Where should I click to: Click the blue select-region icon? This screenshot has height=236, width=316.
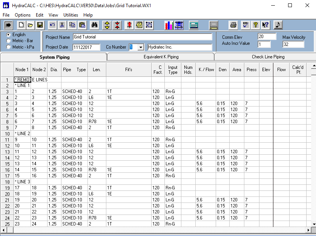coord(149,25)
